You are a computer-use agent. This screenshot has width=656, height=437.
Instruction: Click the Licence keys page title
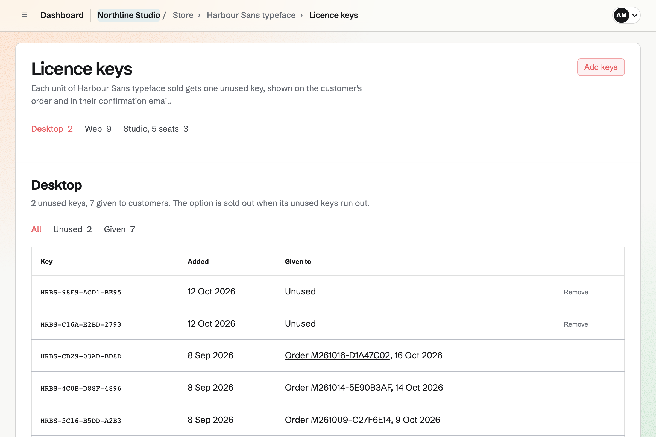coord(81,69)
